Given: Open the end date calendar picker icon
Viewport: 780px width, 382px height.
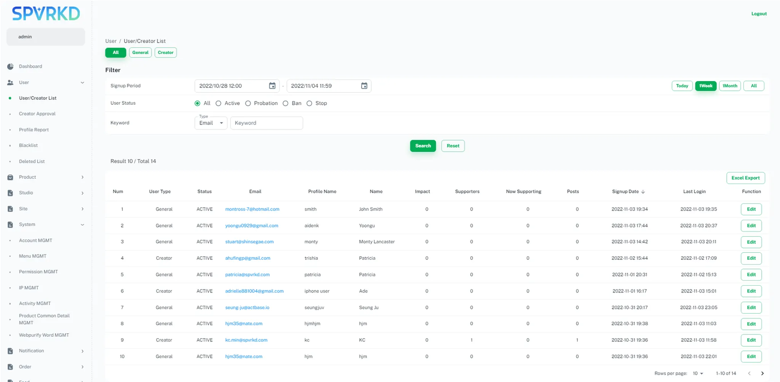Looking at the screenshot, I should (x=364, y=86).
